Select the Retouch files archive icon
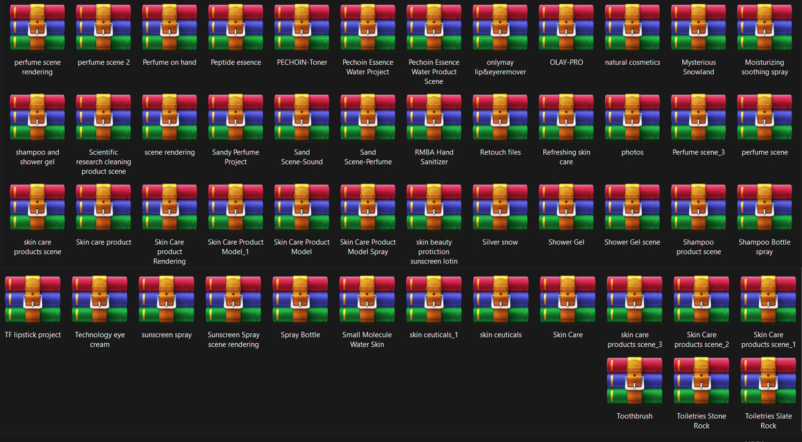 (x=500, y=117)
